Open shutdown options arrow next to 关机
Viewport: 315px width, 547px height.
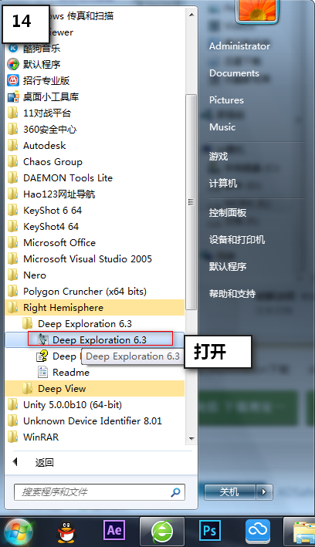coord(264,492)
